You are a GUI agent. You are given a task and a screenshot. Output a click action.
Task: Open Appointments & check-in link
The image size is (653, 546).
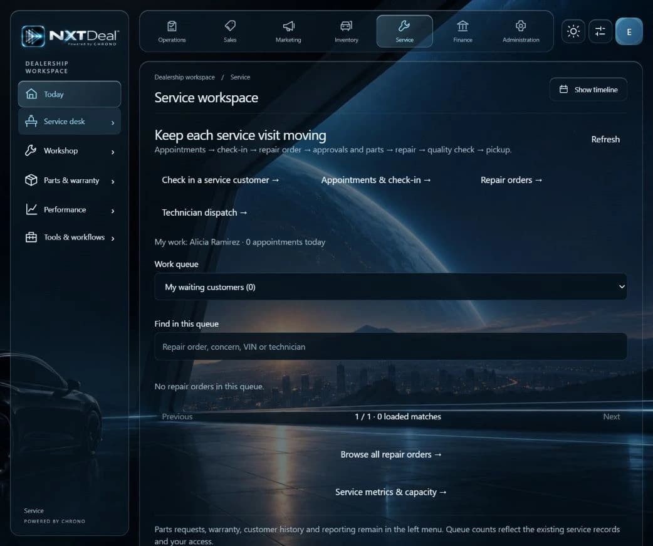click(375, 180)
